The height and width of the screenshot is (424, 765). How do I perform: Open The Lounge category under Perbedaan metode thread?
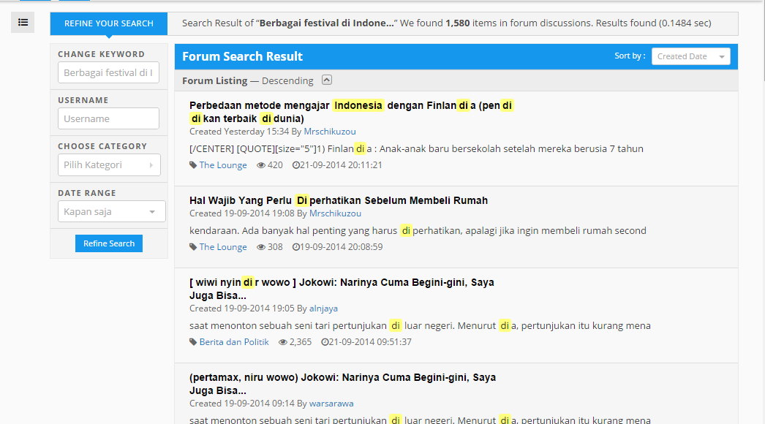(223, 165)
